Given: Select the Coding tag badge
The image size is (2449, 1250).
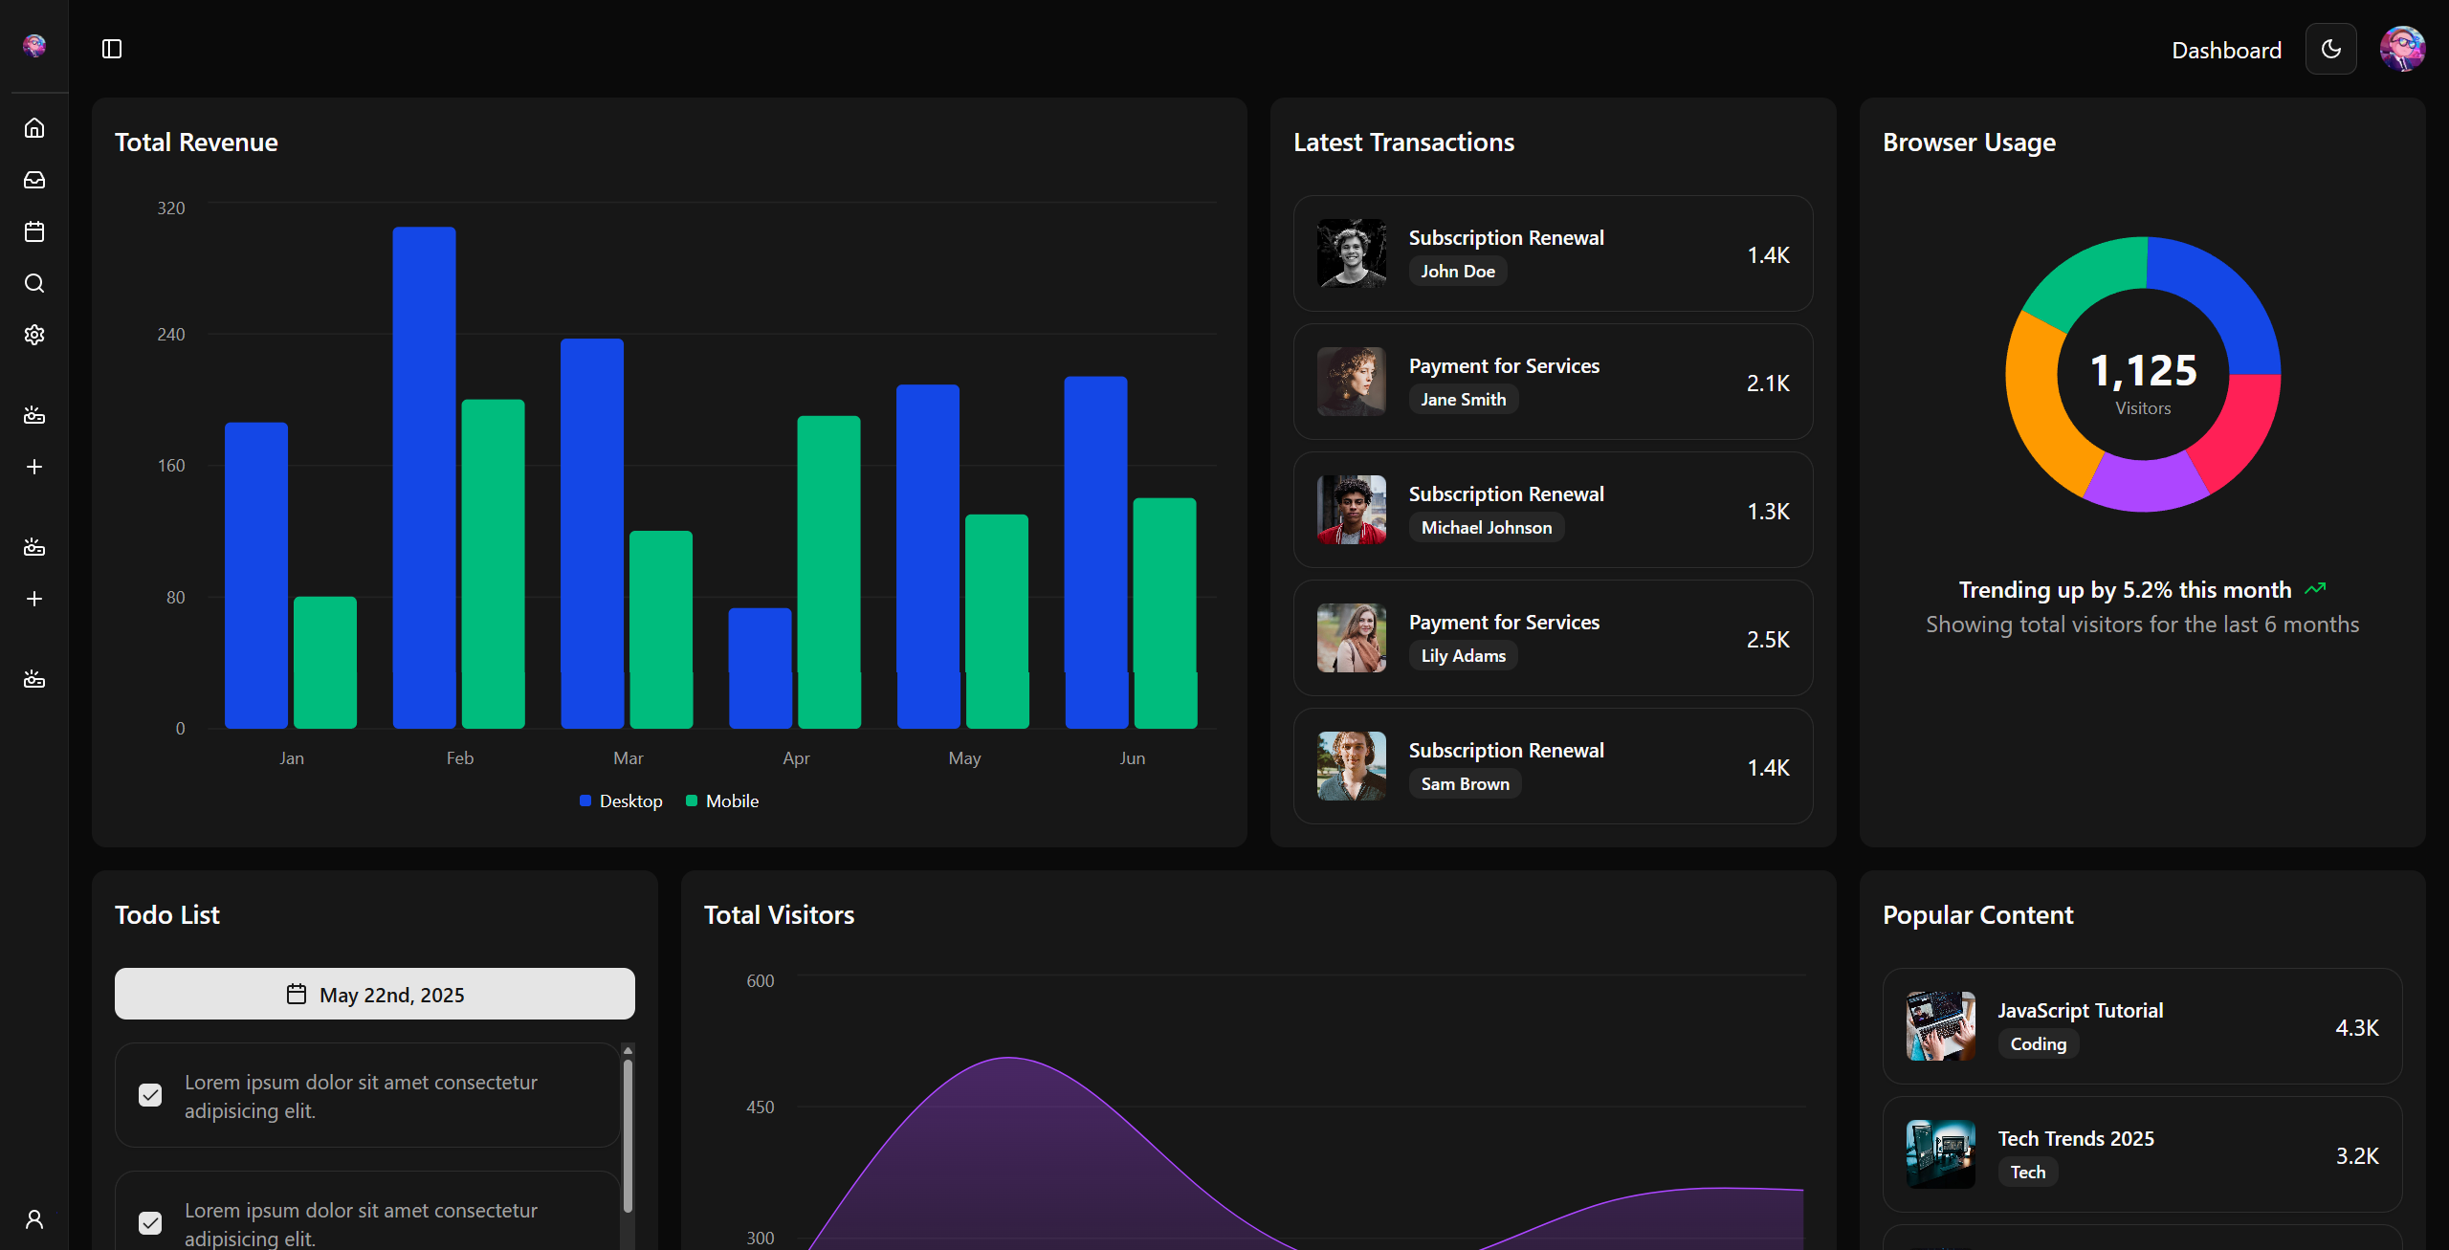Looking at the screenshot, I should pos(2039,1043).
